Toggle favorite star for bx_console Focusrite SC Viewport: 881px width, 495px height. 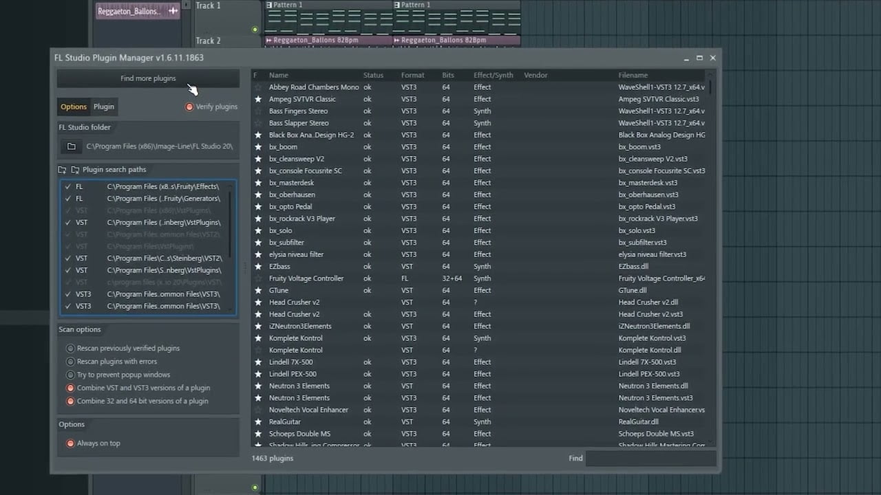(258, 170)
